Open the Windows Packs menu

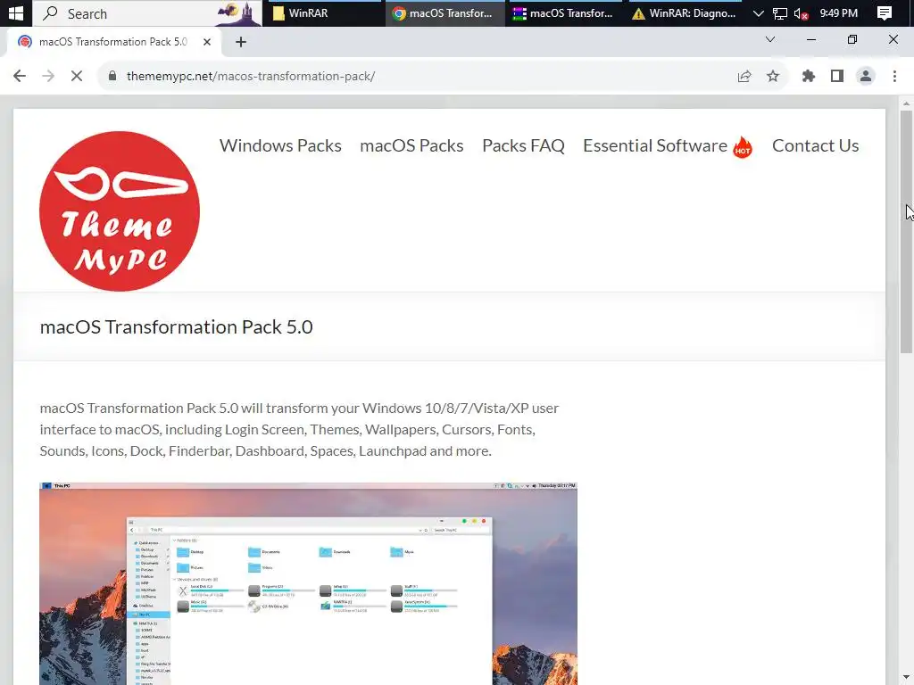point(280,145)
